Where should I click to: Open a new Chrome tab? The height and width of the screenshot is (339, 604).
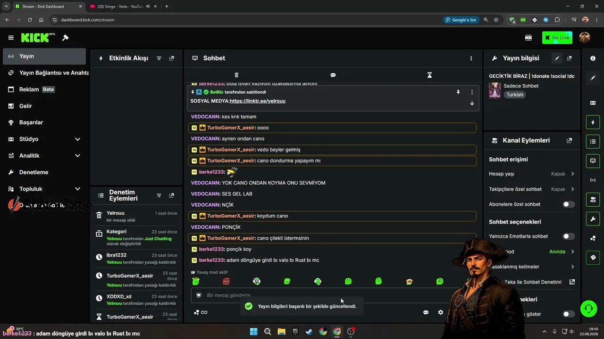pyautogui.click(x=167, y=7)
